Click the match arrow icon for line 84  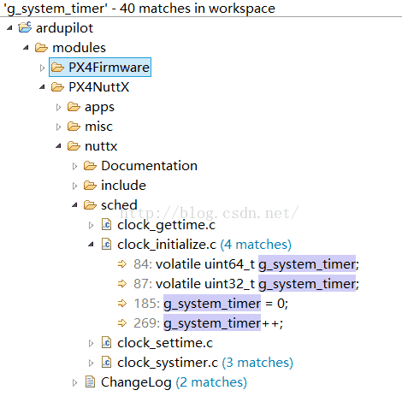click(122, 264)
